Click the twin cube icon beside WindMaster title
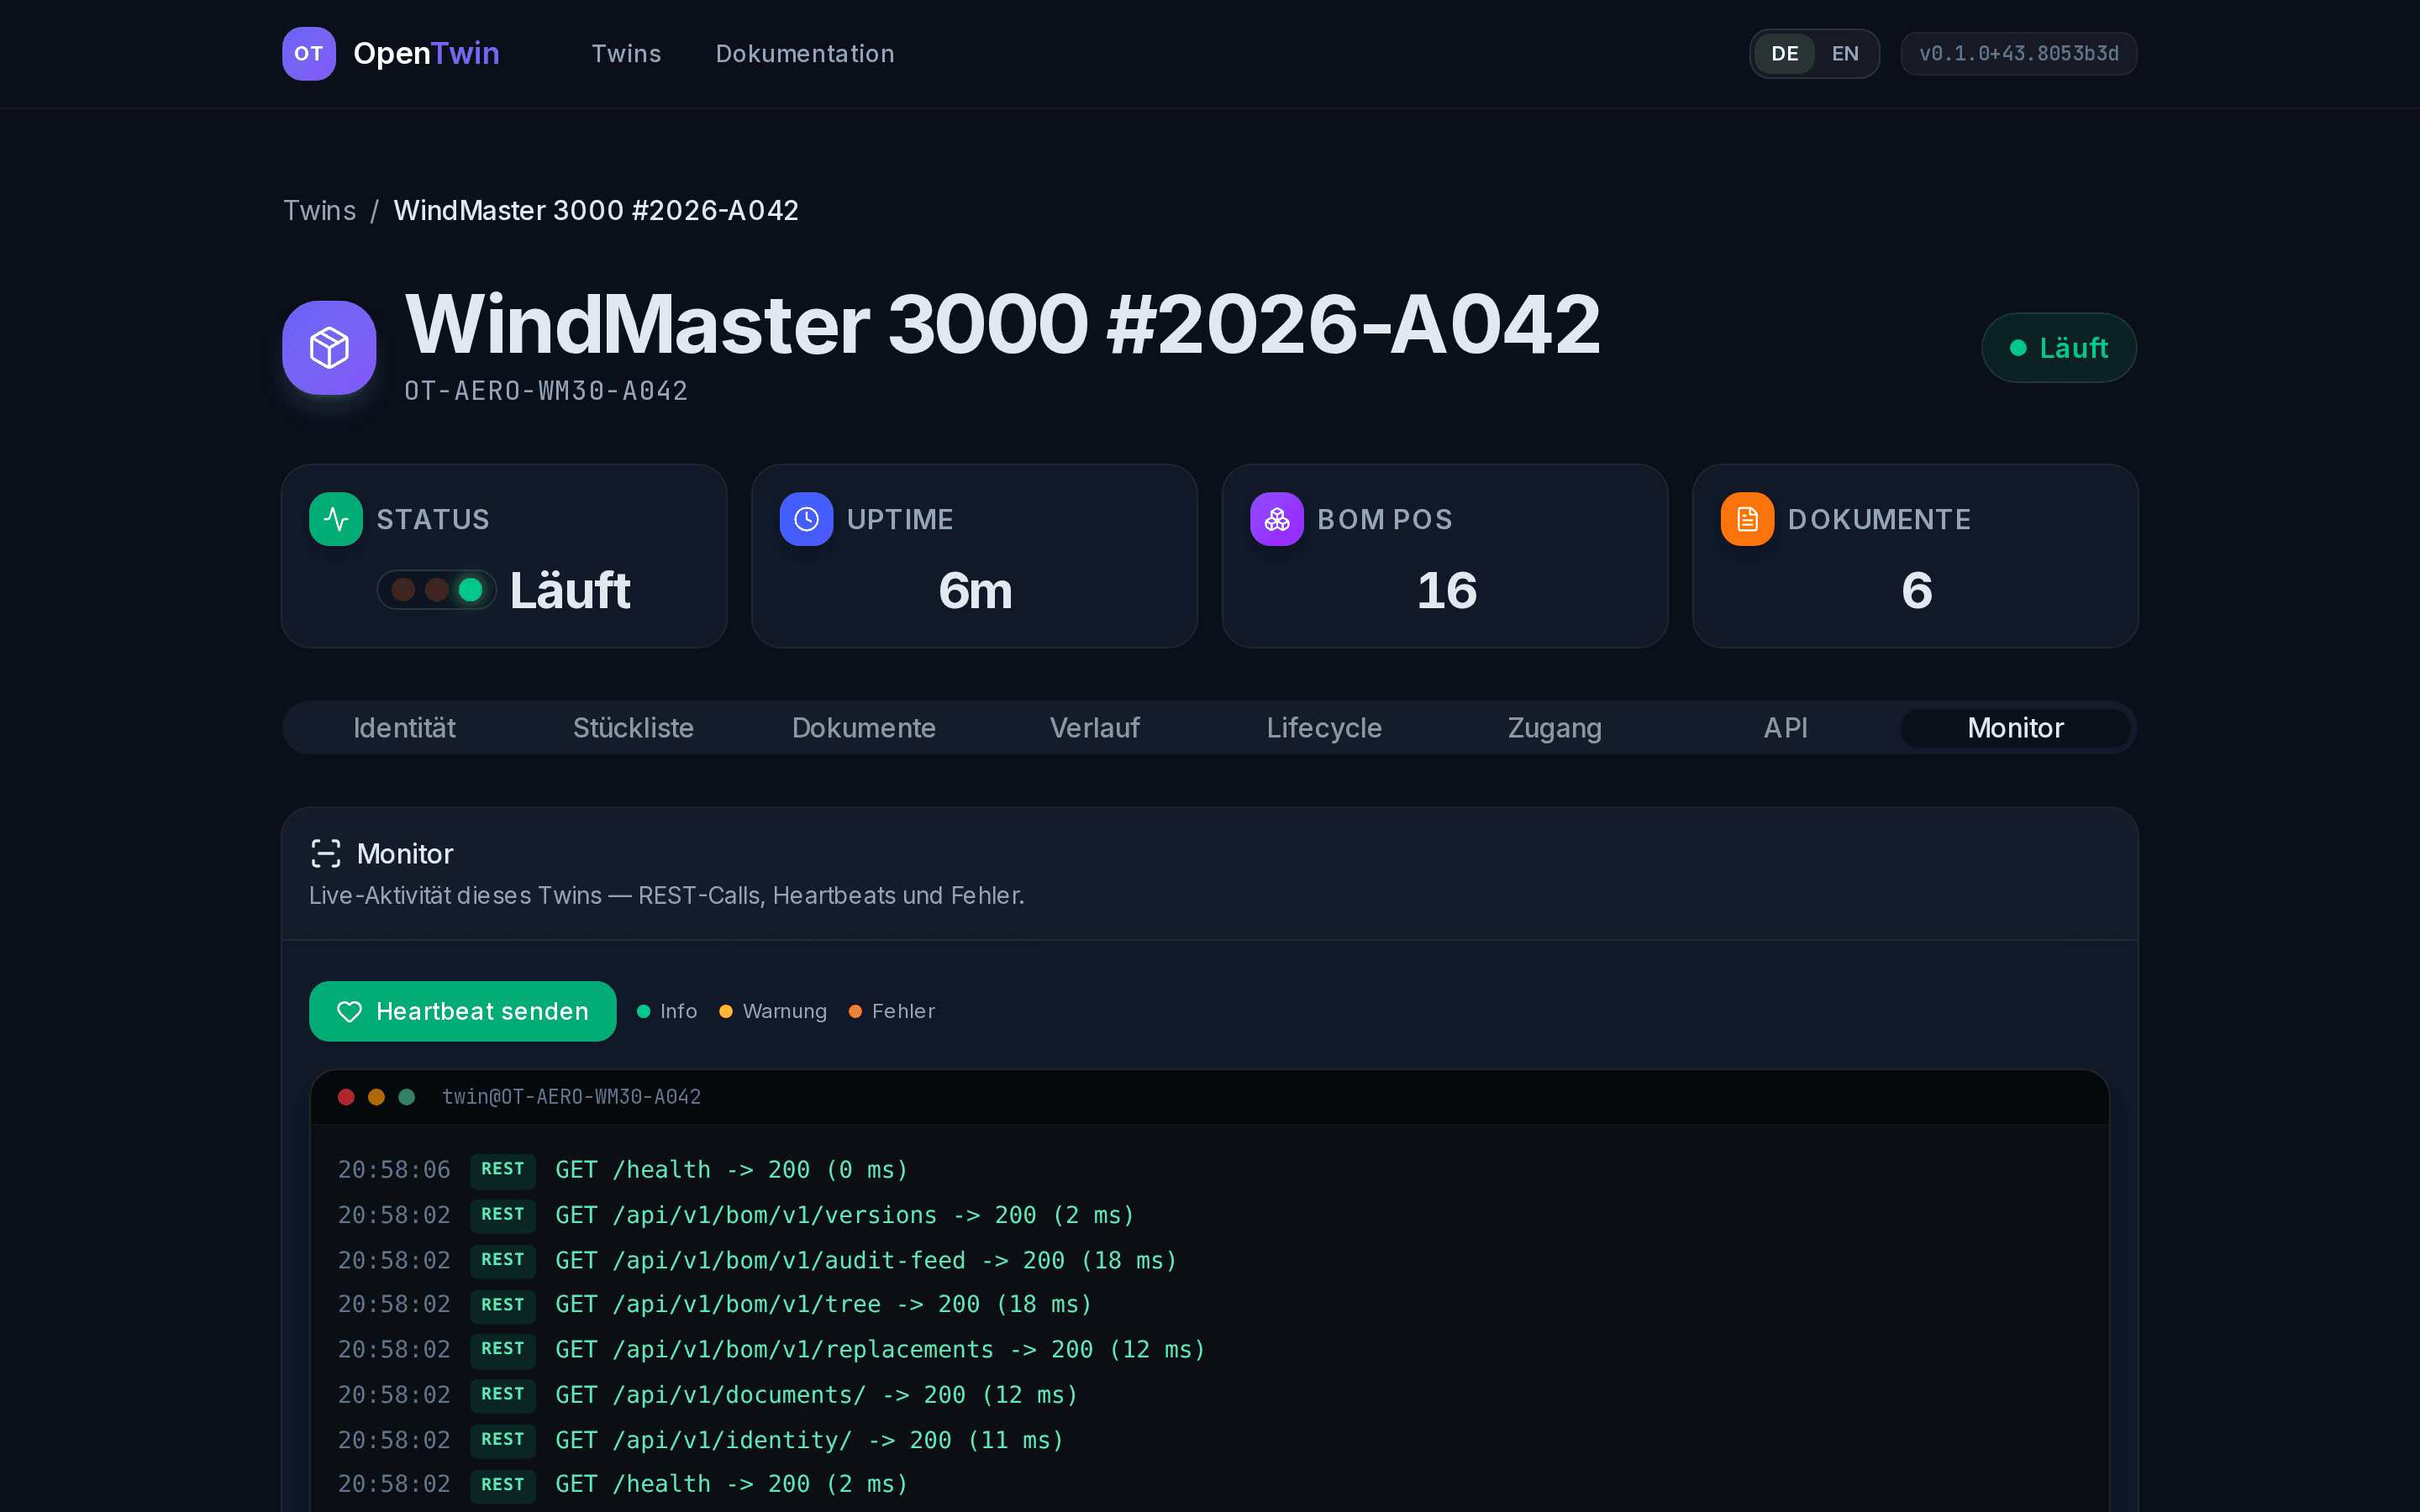Viewport: 2420px width, 1512px height. click(x=329, y=348)
